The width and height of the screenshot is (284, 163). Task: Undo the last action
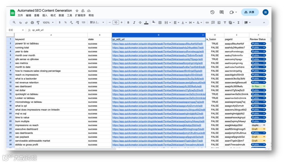pyautogui.click(x=21, y=22)
